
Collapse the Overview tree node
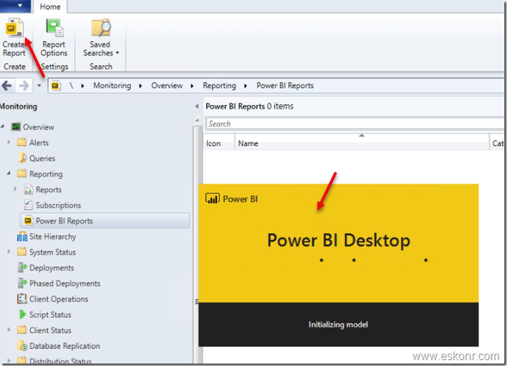3,127
